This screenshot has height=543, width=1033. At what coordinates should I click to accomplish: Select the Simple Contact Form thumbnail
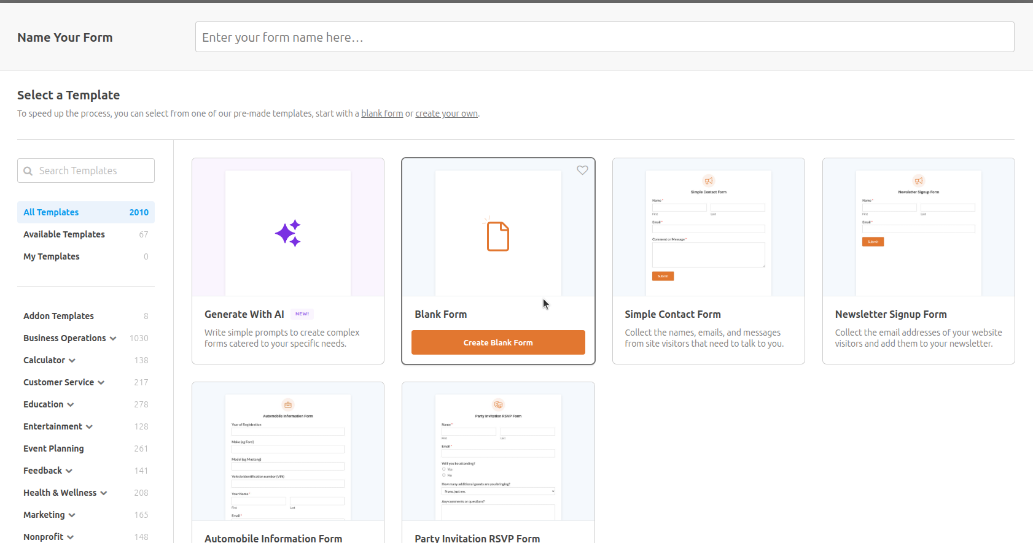[708, 228]
